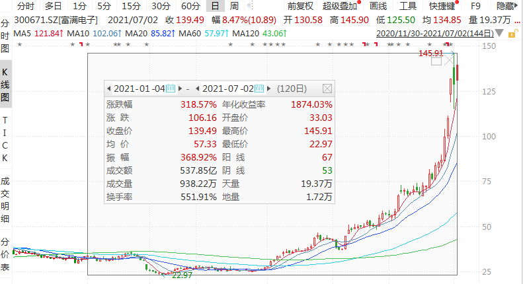Viewport: 523px width, 284px height.
Task: Maximize the selected chart region via square icon
Action: [x=436, y=61]
